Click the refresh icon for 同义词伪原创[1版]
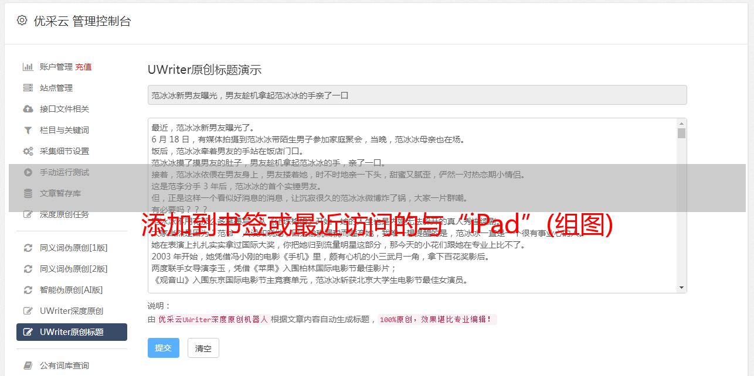The width and height of the screenshot is (754, 376). pos(28,248)
